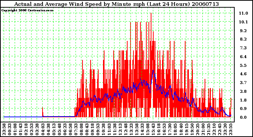The width and height of the screenshot is (253, 137).
Task: Click the 01:08 time label
Action: [x=15, y=129]
